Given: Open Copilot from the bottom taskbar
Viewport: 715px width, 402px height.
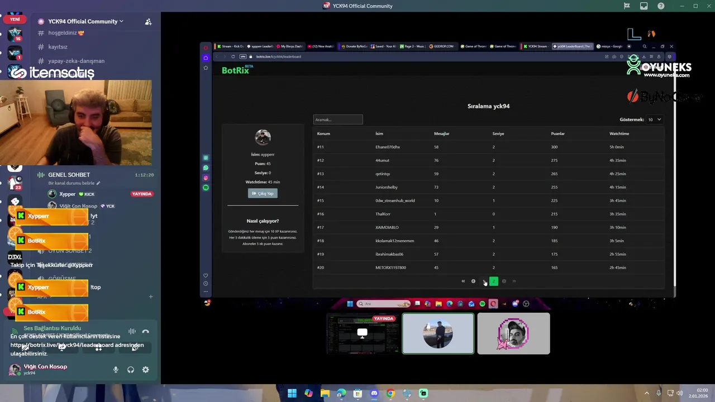Looking at the screenshot, I should pos(308,393).
